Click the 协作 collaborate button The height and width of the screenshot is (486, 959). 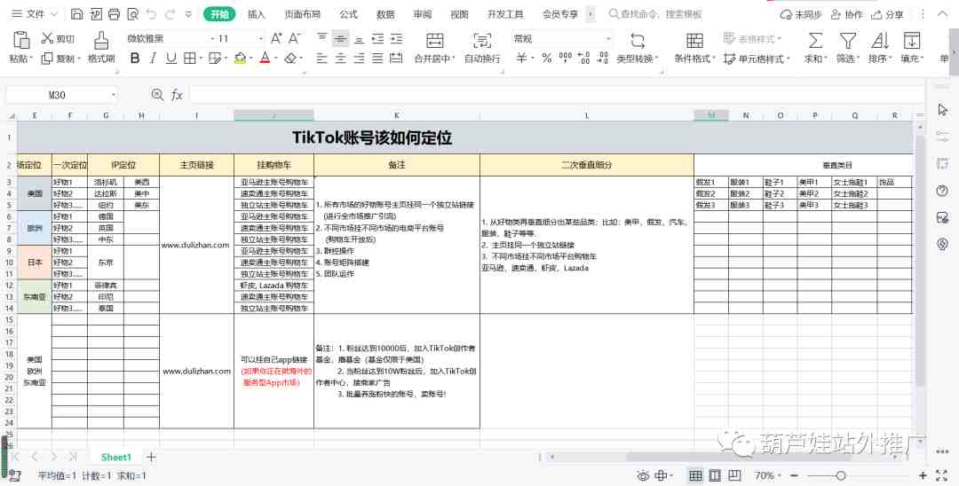pos(846,14)
